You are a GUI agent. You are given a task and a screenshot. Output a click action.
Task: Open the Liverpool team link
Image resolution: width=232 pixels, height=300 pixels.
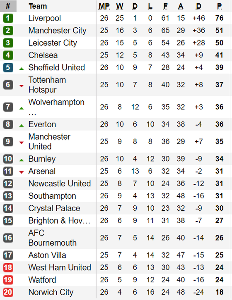click(x=44, y=18)
